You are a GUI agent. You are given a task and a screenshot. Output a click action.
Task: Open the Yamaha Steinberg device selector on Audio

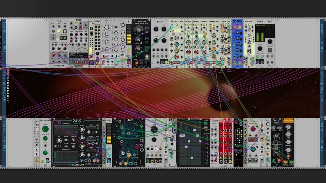pos(260,26)
